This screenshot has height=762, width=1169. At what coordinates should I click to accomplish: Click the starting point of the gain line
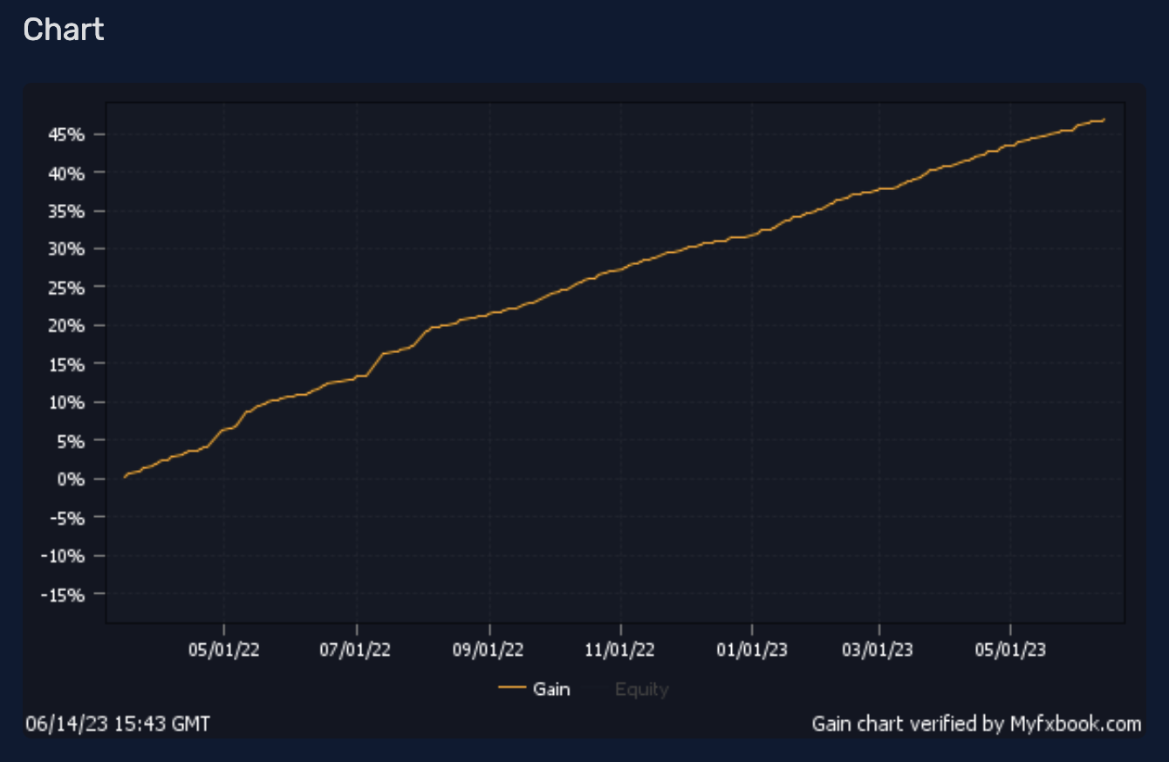[x=125, y=477]
